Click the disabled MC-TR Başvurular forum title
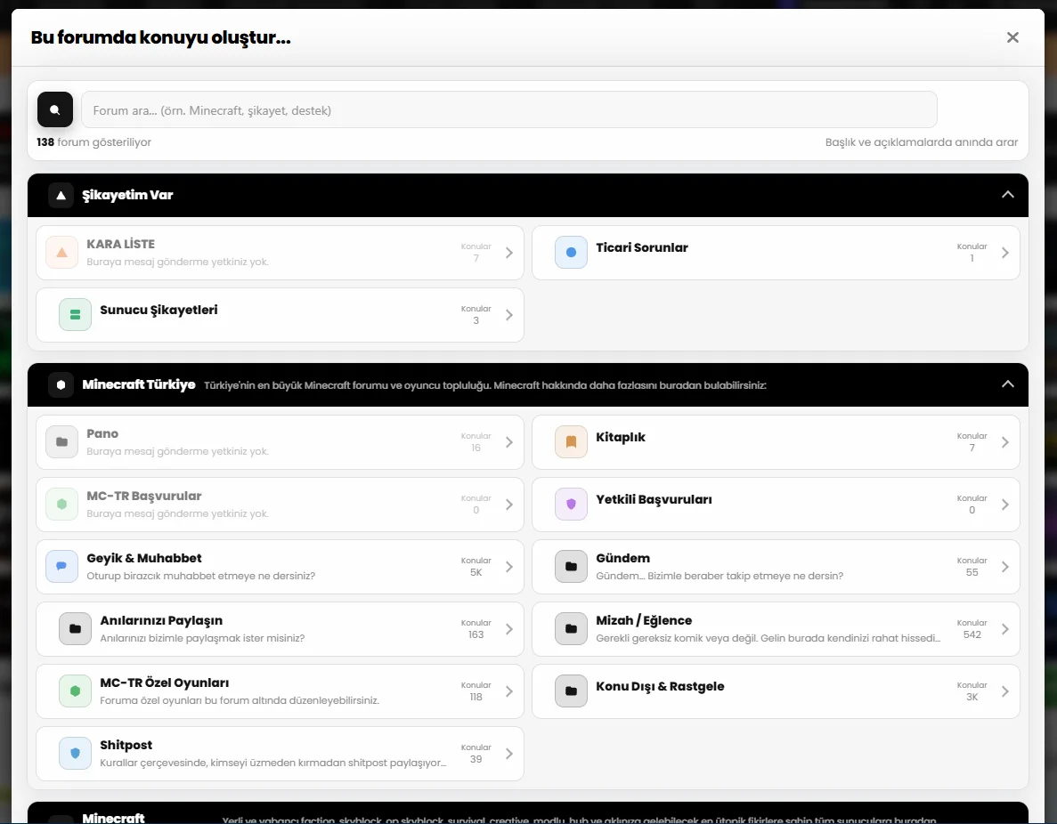The height and width of the screenshot is (824, 1057). (143, 496)
